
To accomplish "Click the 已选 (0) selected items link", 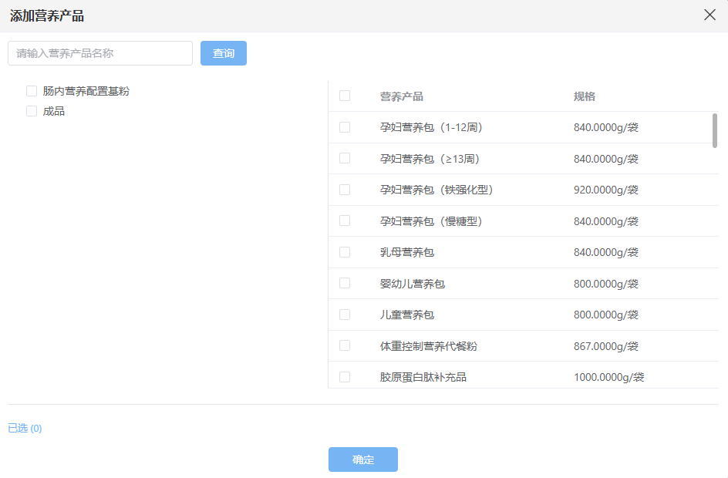I will 25,428.
